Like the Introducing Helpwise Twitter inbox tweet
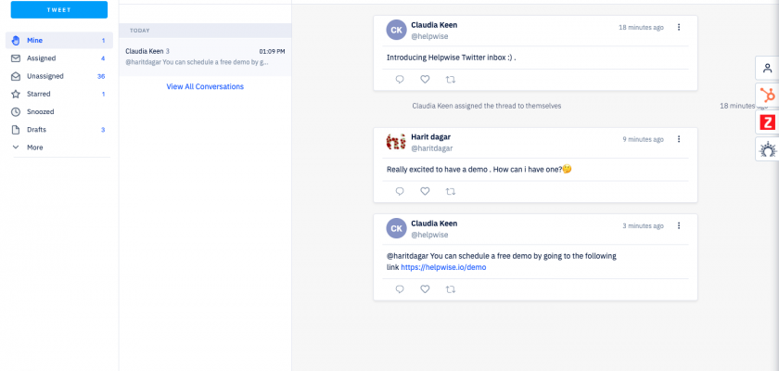Image resolution: width=779 pixels, height=371 pixels. click(x=425, y=80)
